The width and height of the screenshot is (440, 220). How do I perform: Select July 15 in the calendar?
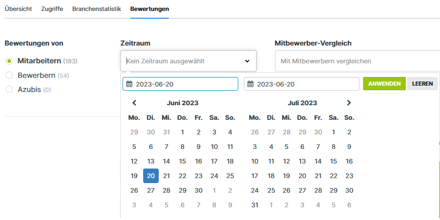333,161
